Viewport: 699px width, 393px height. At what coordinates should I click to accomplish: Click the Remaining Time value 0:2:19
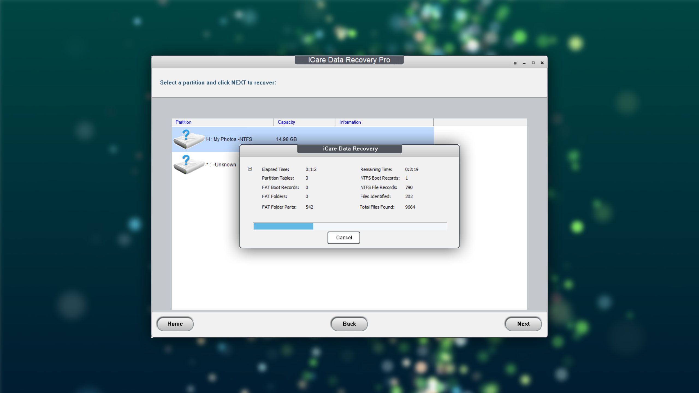(x=412, y=169)
